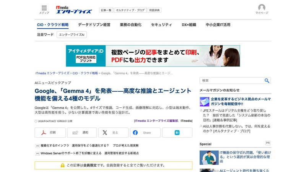Open the 用語辞典 button
Screen dimensions: 306x172
click(155, 10)
